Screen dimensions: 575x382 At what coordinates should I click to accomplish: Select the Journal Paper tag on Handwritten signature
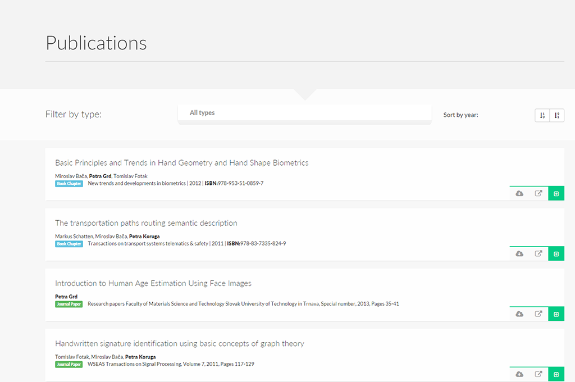pos(69,364)
